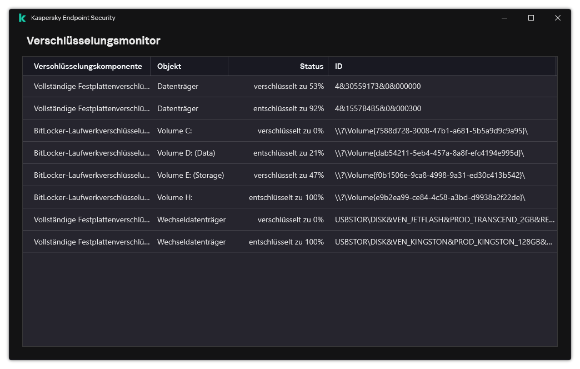Sort by Objekt column header
The image size is (580, 369).
click(189, 66)
